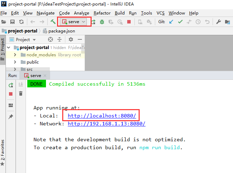Screen dimensions: 233x173
Task: Collapse the project-portal root node
Action: click(x=9, y=47)
